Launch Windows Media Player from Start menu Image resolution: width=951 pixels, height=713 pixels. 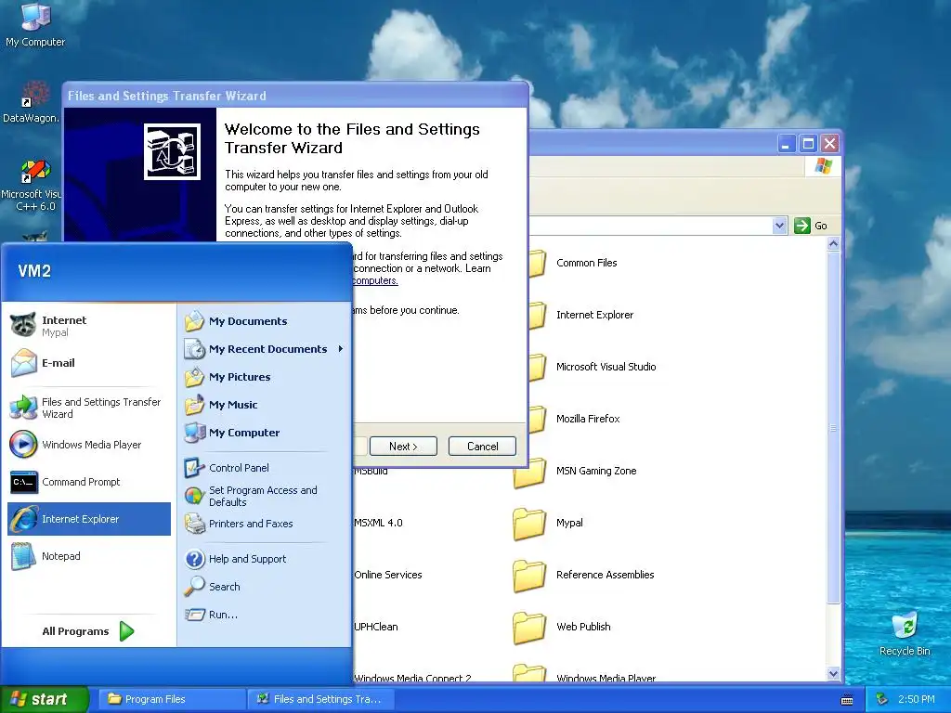pyautogui.click(x=88, y=445)
